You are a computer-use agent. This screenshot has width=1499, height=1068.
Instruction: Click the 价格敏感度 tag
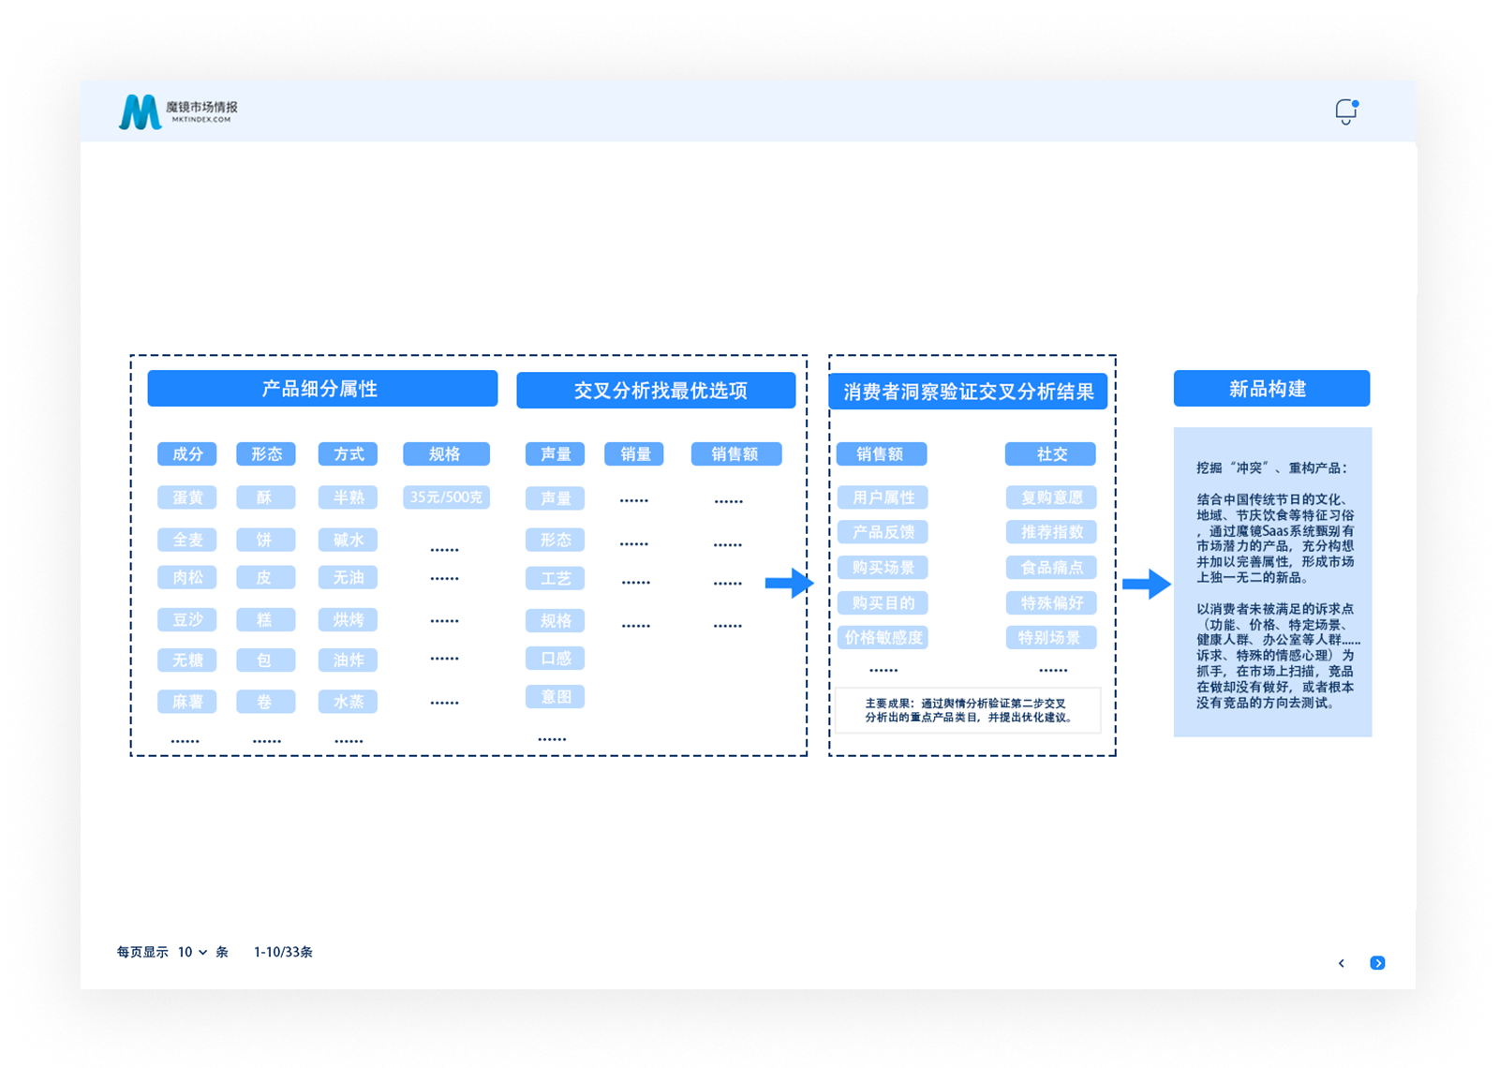pyautogui.click(x=883, y=638)
